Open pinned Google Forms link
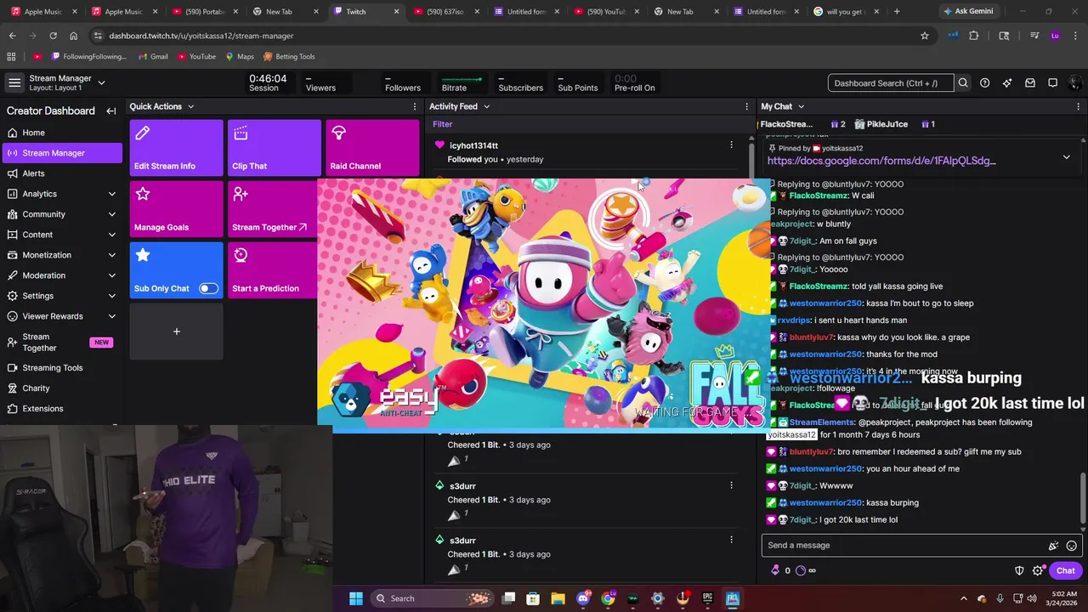This screenshot has height=612, width=1088. point(881,161)
